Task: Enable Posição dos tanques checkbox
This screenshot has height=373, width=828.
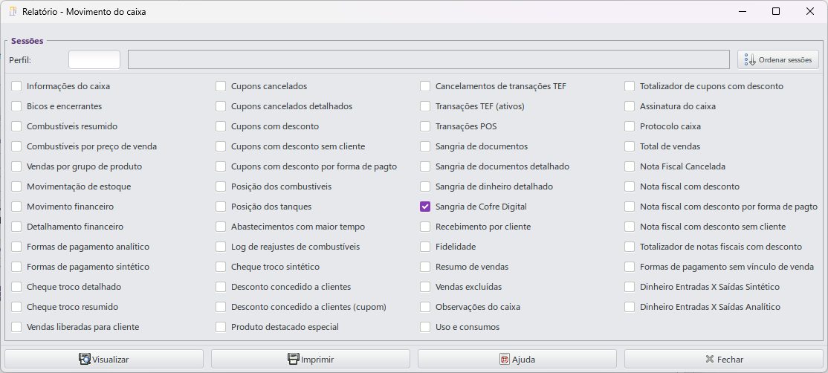Action: click(221, 207)
